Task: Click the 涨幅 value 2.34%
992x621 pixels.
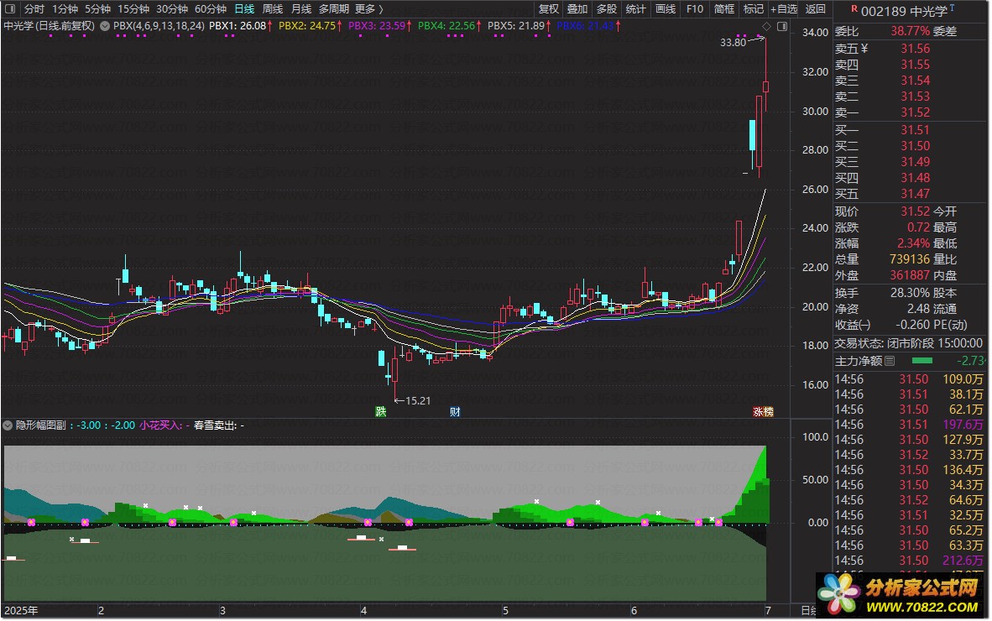Action: point(914,243)
